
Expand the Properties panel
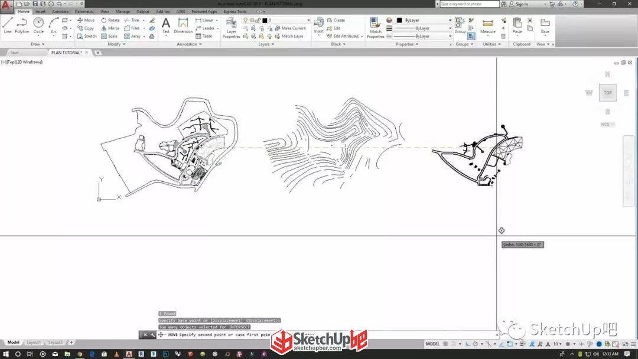click(407, 44)
